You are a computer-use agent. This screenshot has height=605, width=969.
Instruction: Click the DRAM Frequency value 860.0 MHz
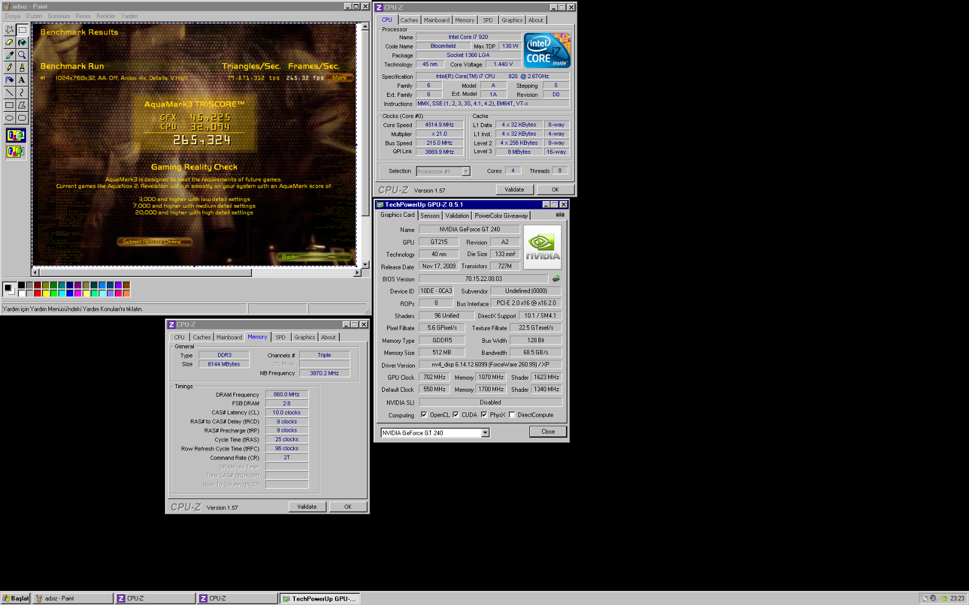[286, 394]
